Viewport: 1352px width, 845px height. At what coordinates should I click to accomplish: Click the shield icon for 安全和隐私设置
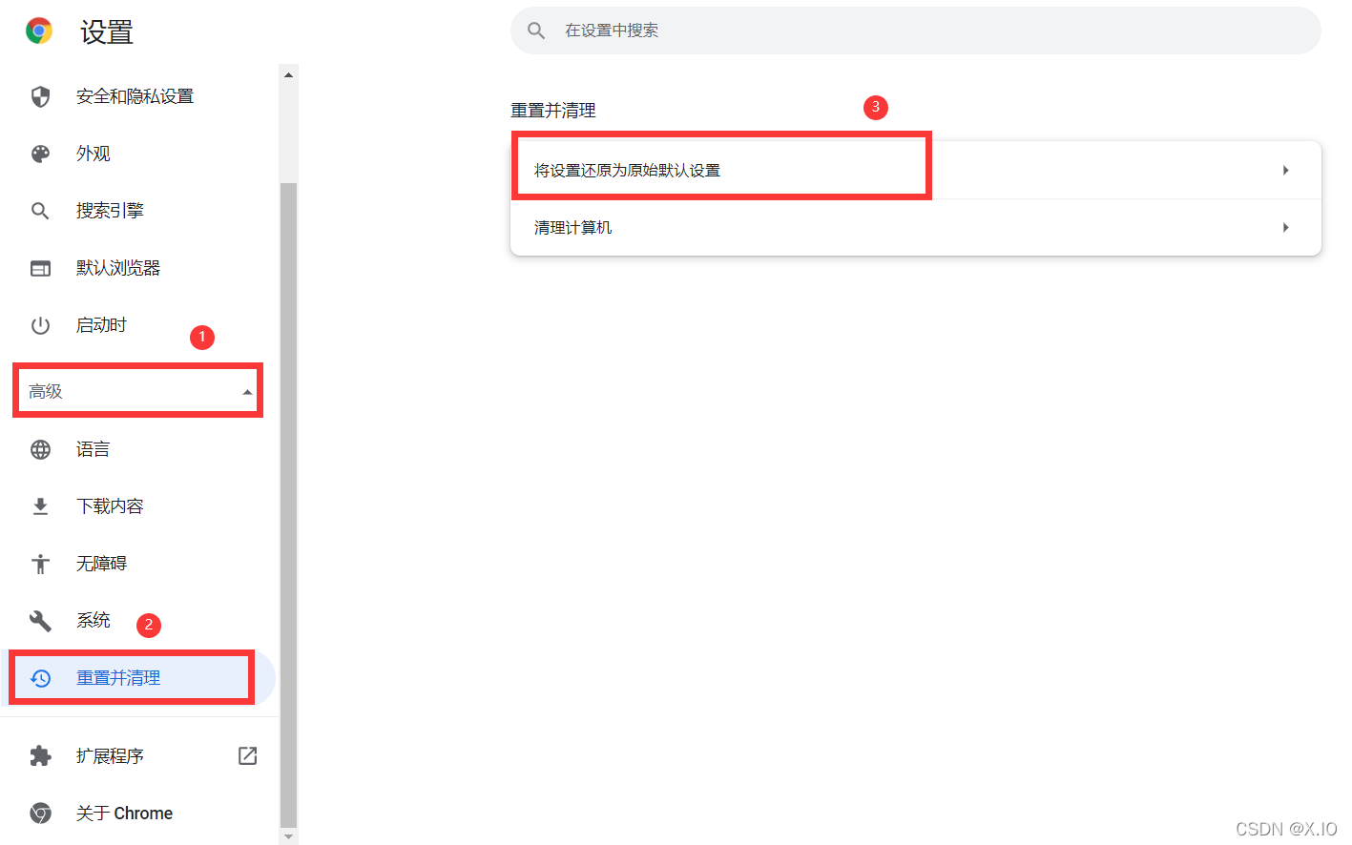pos(40,96)
